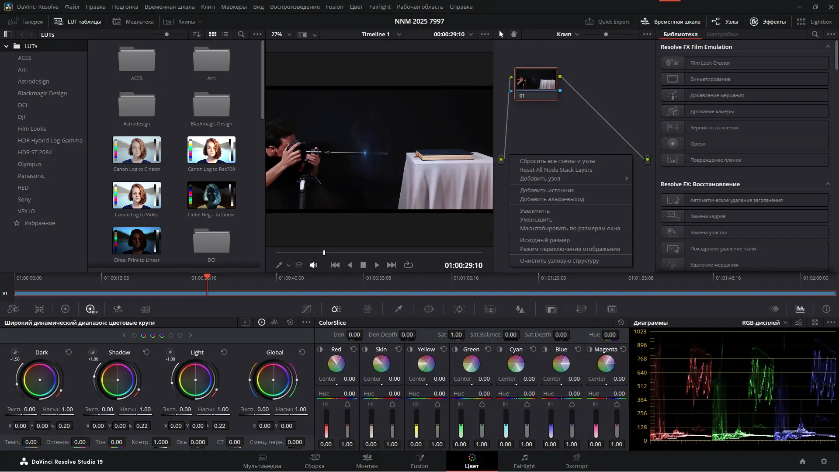Switch to the hand pan tool

coord(513,34)
